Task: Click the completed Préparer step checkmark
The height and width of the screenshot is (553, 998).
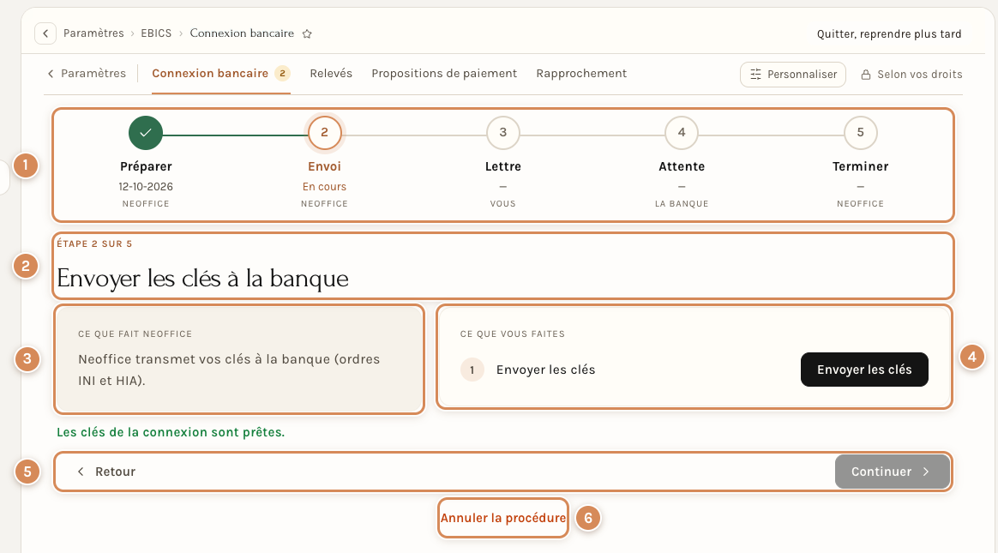Action: tap(146, 132)
